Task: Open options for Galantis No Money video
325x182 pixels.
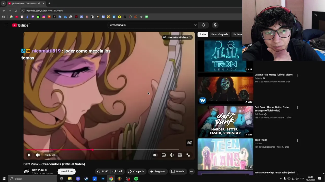Action: 298,75
